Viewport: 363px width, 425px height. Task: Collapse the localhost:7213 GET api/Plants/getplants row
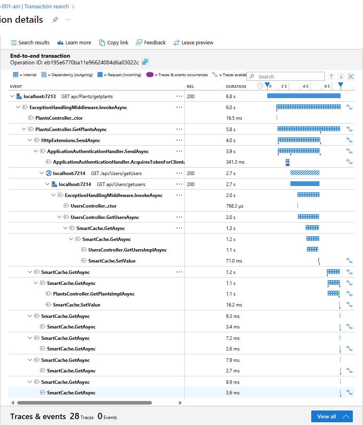click(x=12, y=96)
